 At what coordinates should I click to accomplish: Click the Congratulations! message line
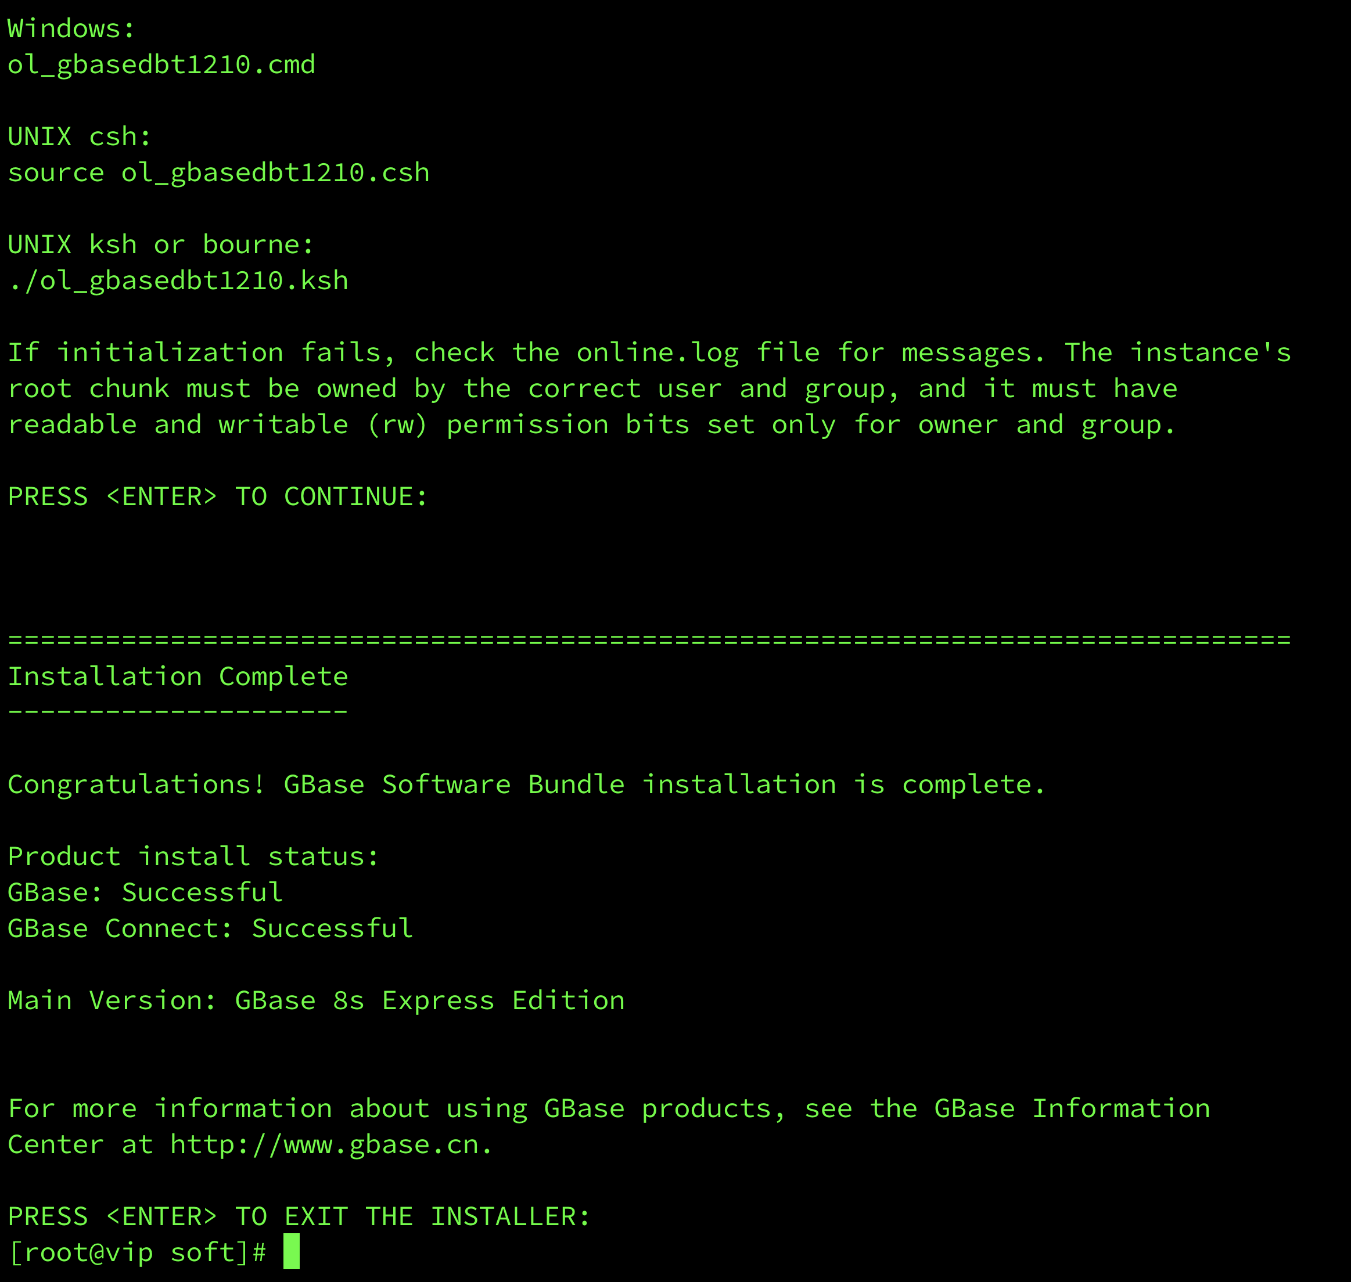tap(526, 784)
